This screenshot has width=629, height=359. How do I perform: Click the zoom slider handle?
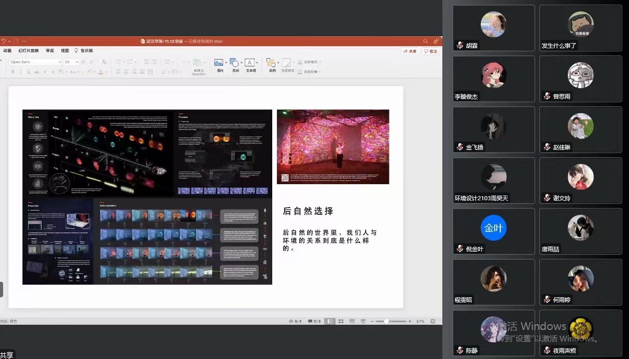point(387,322)
